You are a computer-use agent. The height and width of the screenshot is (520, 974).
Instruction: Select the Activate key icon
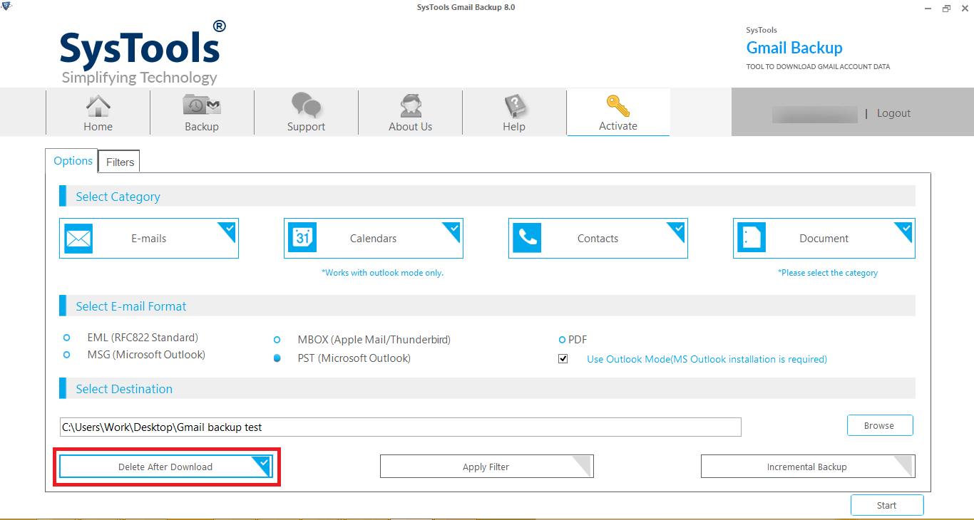pos(617,107)
